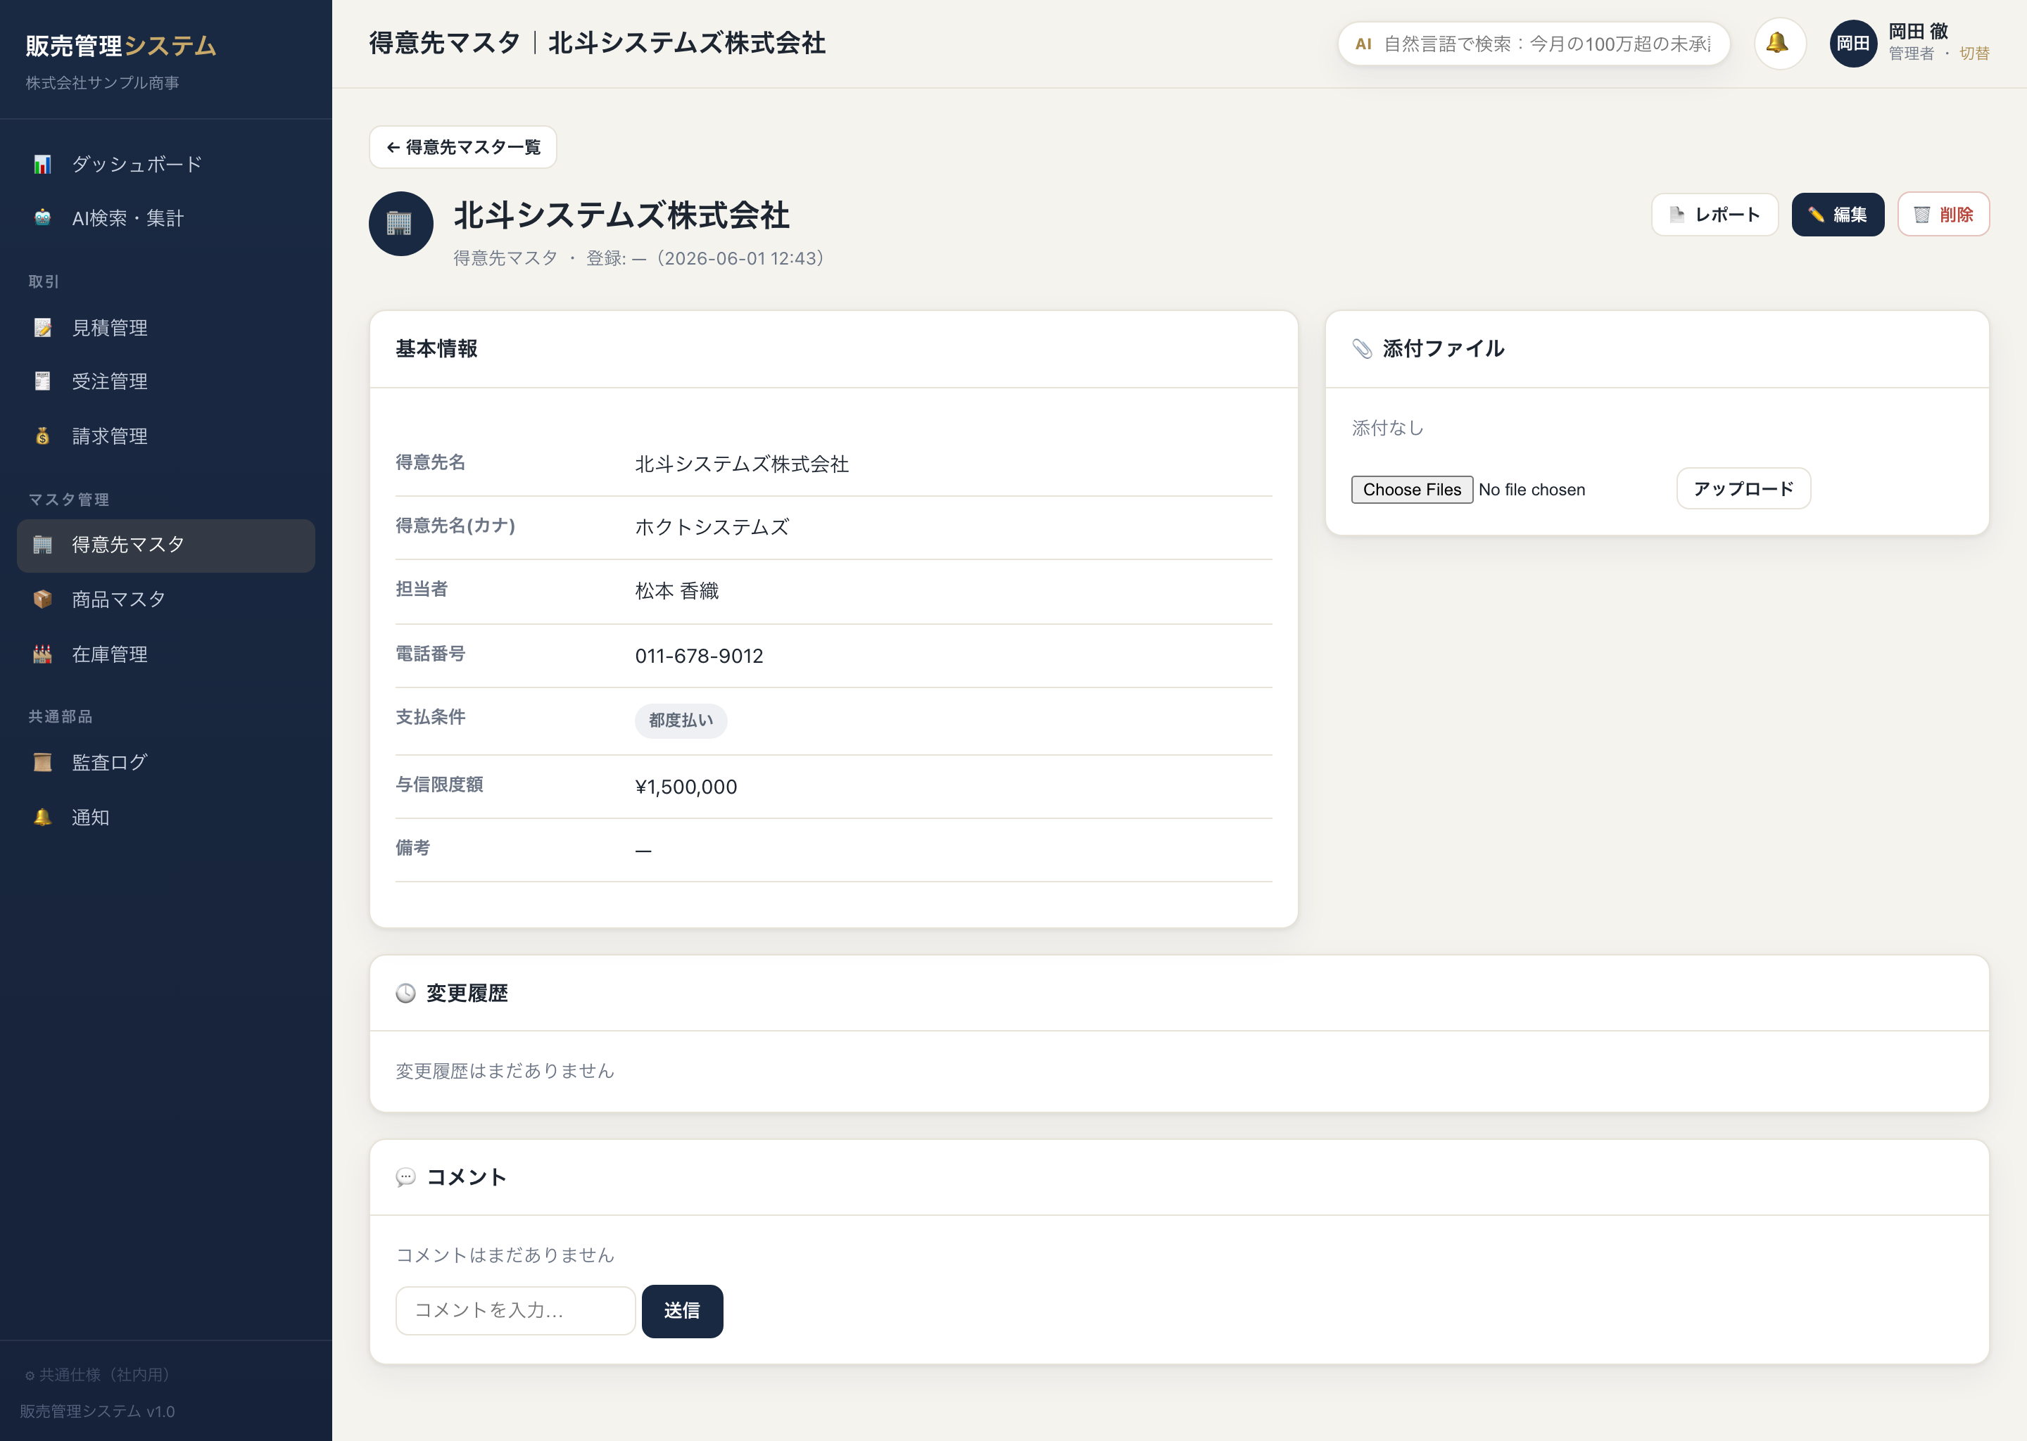
Task: Open 共通仕様（社内用） footer link
Action: [96, 1374]
